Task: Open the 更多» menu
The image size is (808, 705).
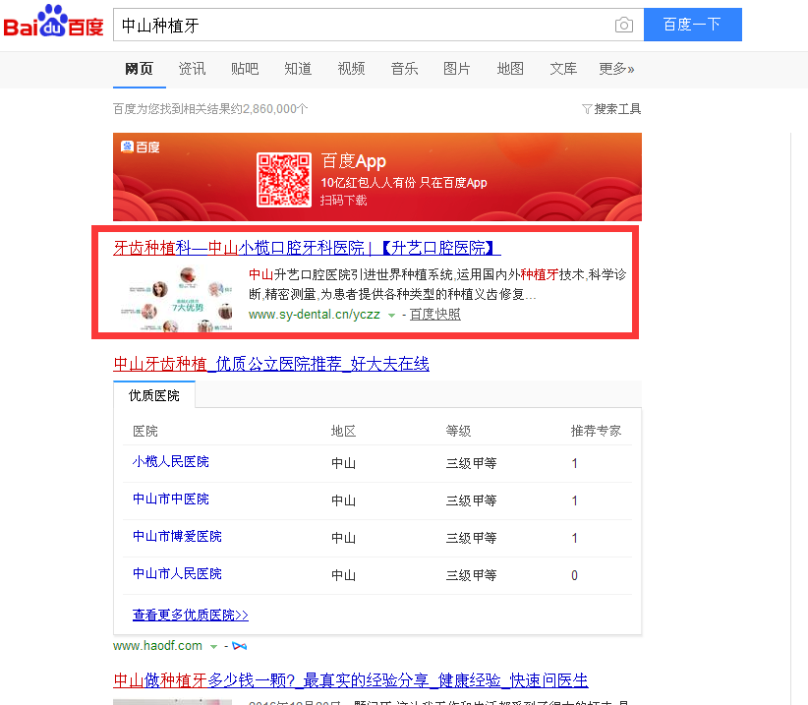Action: click(616, 69)
